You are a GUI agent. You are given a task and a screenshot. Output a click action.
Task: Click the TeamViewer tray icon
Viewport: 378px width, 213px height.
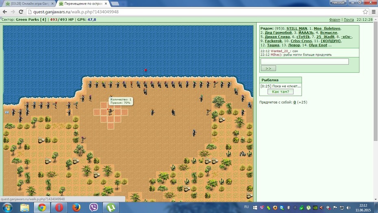tap(282, 208)
